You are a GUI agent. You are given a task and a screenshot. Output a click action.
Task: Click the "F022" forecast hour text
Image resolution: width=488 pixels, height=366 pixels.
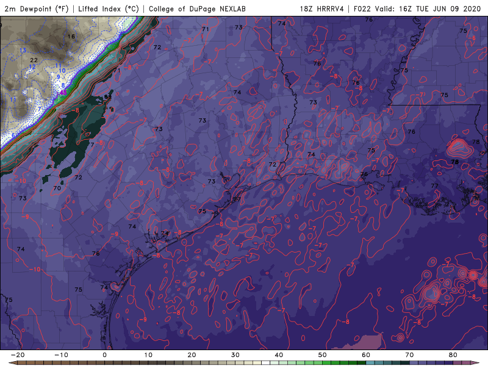(x=363, y=9)
